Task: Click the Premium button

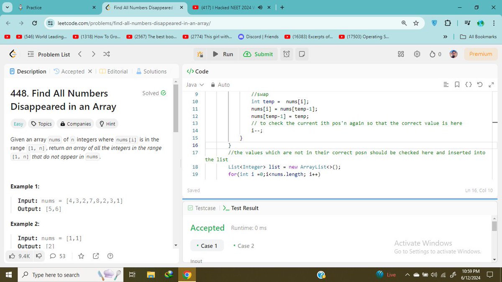Action: pos(481,54)
